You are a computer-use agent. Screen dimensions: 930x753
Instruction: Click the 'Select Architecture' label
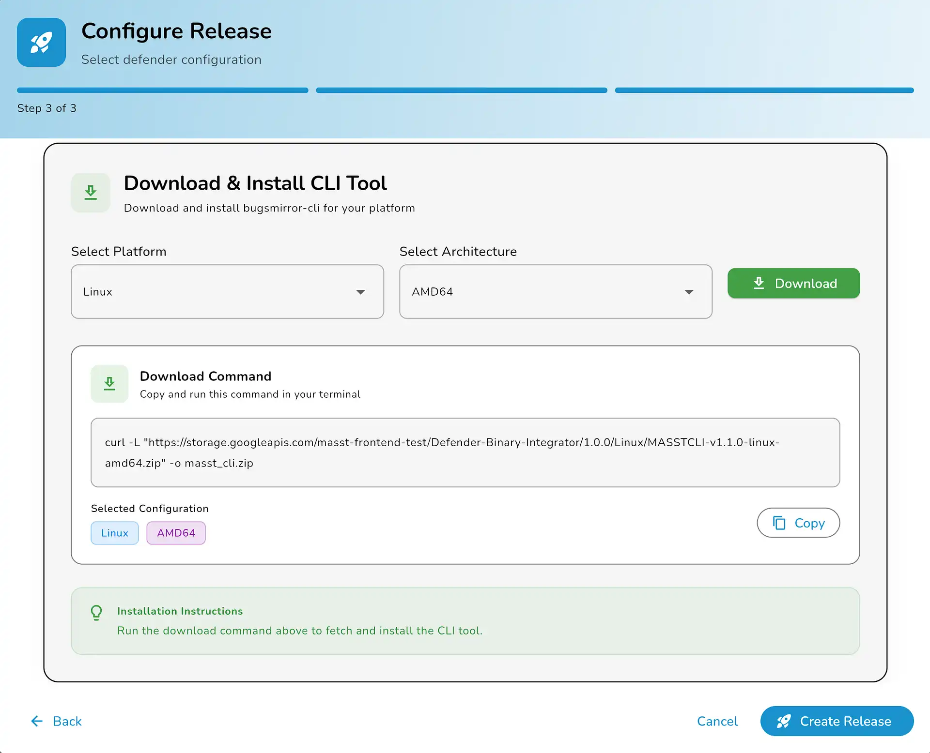tap(458, 252)
